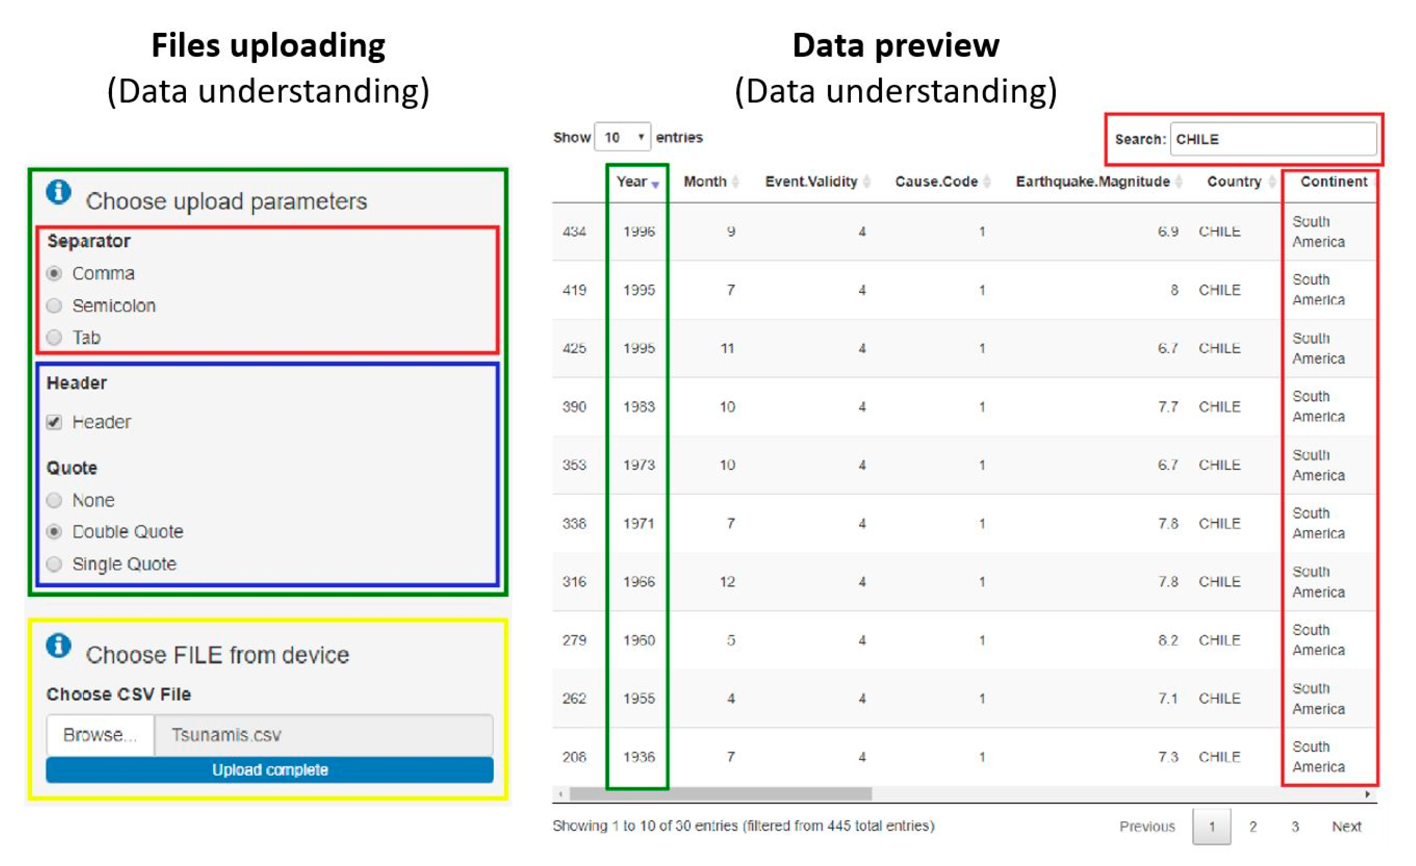
Task: Uncheck the Header checkbox
Action: click(54, 423)
